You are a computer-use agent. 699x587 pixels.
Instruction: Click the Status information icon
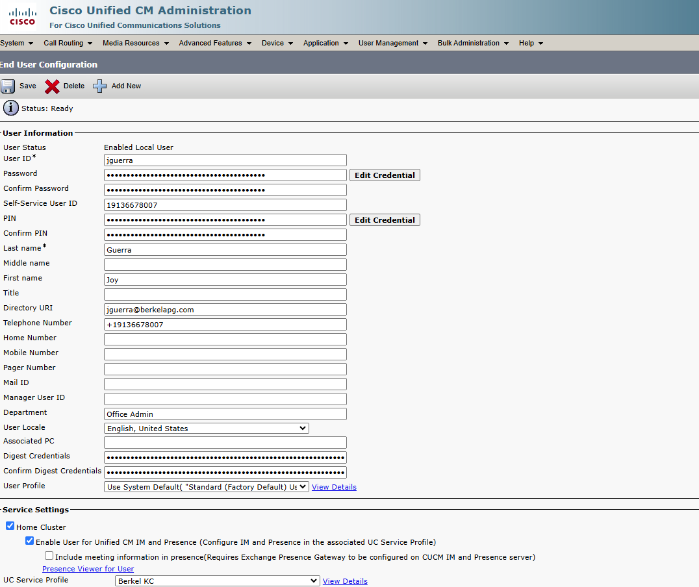[10, 108]
